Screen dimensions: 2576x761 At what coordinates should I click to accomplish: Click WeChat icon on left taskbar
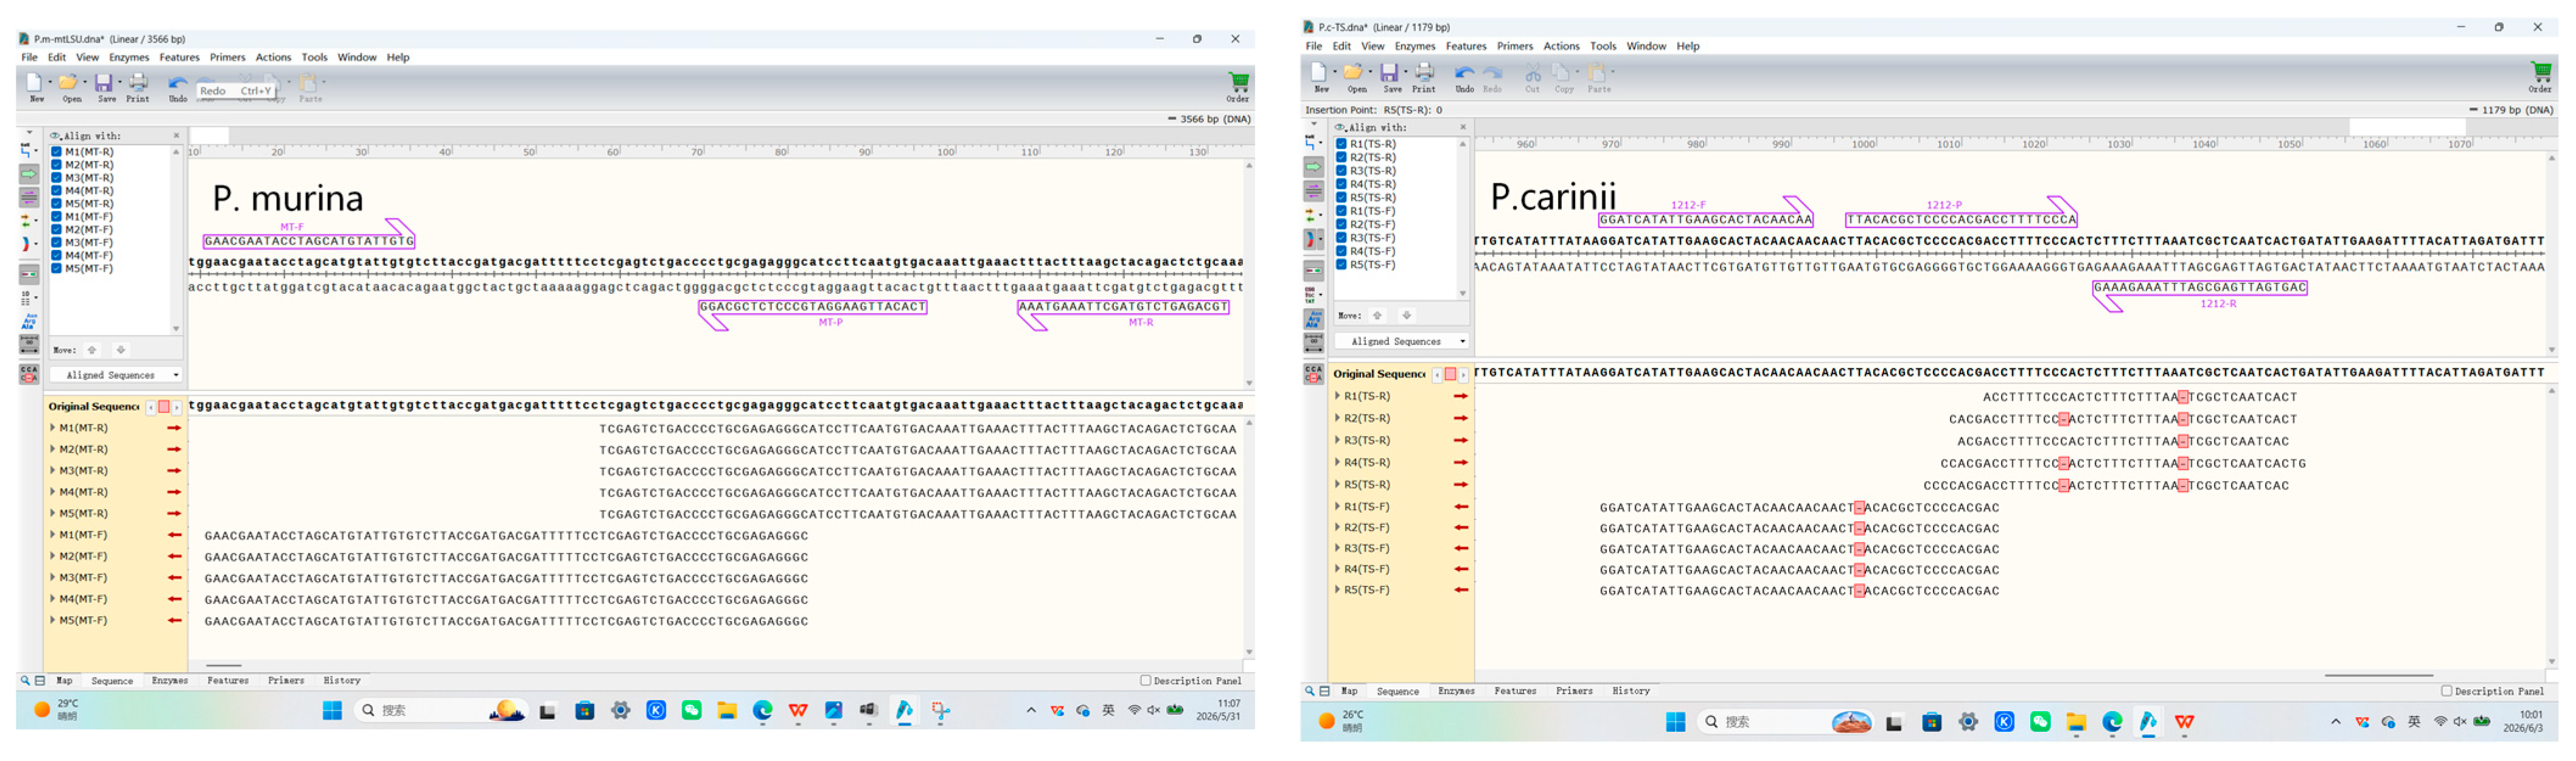tap(692, 710)
